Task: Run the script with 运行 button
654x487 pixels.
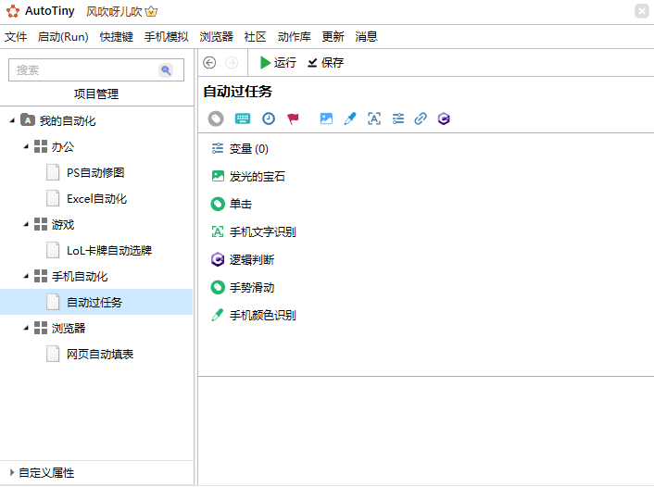Action: pyautogui.click(x=277, y=63)
